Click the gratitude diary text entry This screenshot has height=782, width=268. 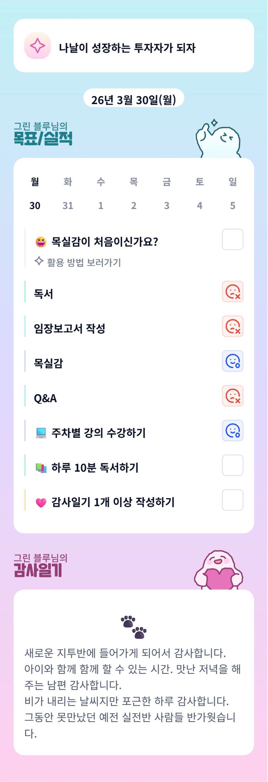coord(133,693)
